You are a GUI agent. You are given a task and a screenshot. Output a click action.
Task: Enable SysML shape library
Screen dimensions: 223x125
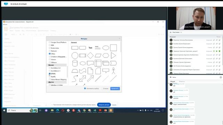[49, 76]
